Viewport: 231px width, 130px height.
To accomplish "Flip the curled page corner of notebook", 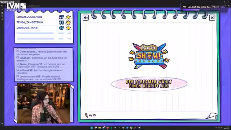I will point(212,116).
